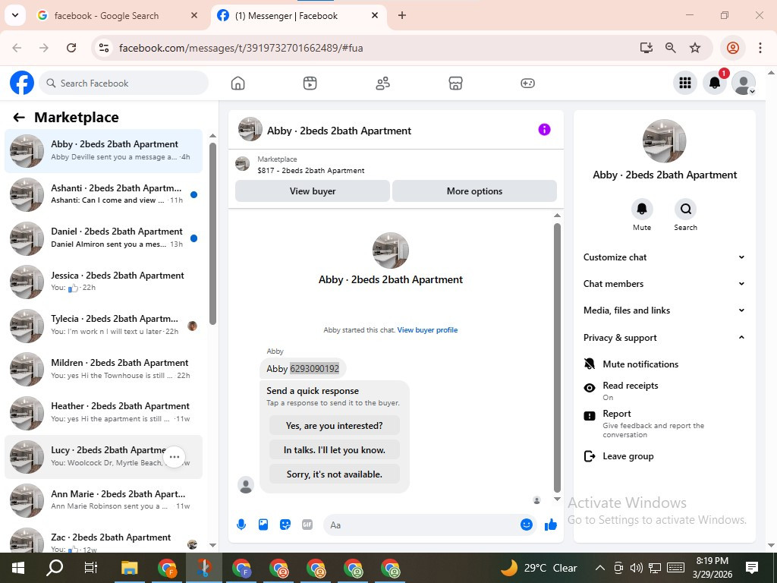Follow the View buyer profile link
The image size is (777, 583).
click(427, 330)
